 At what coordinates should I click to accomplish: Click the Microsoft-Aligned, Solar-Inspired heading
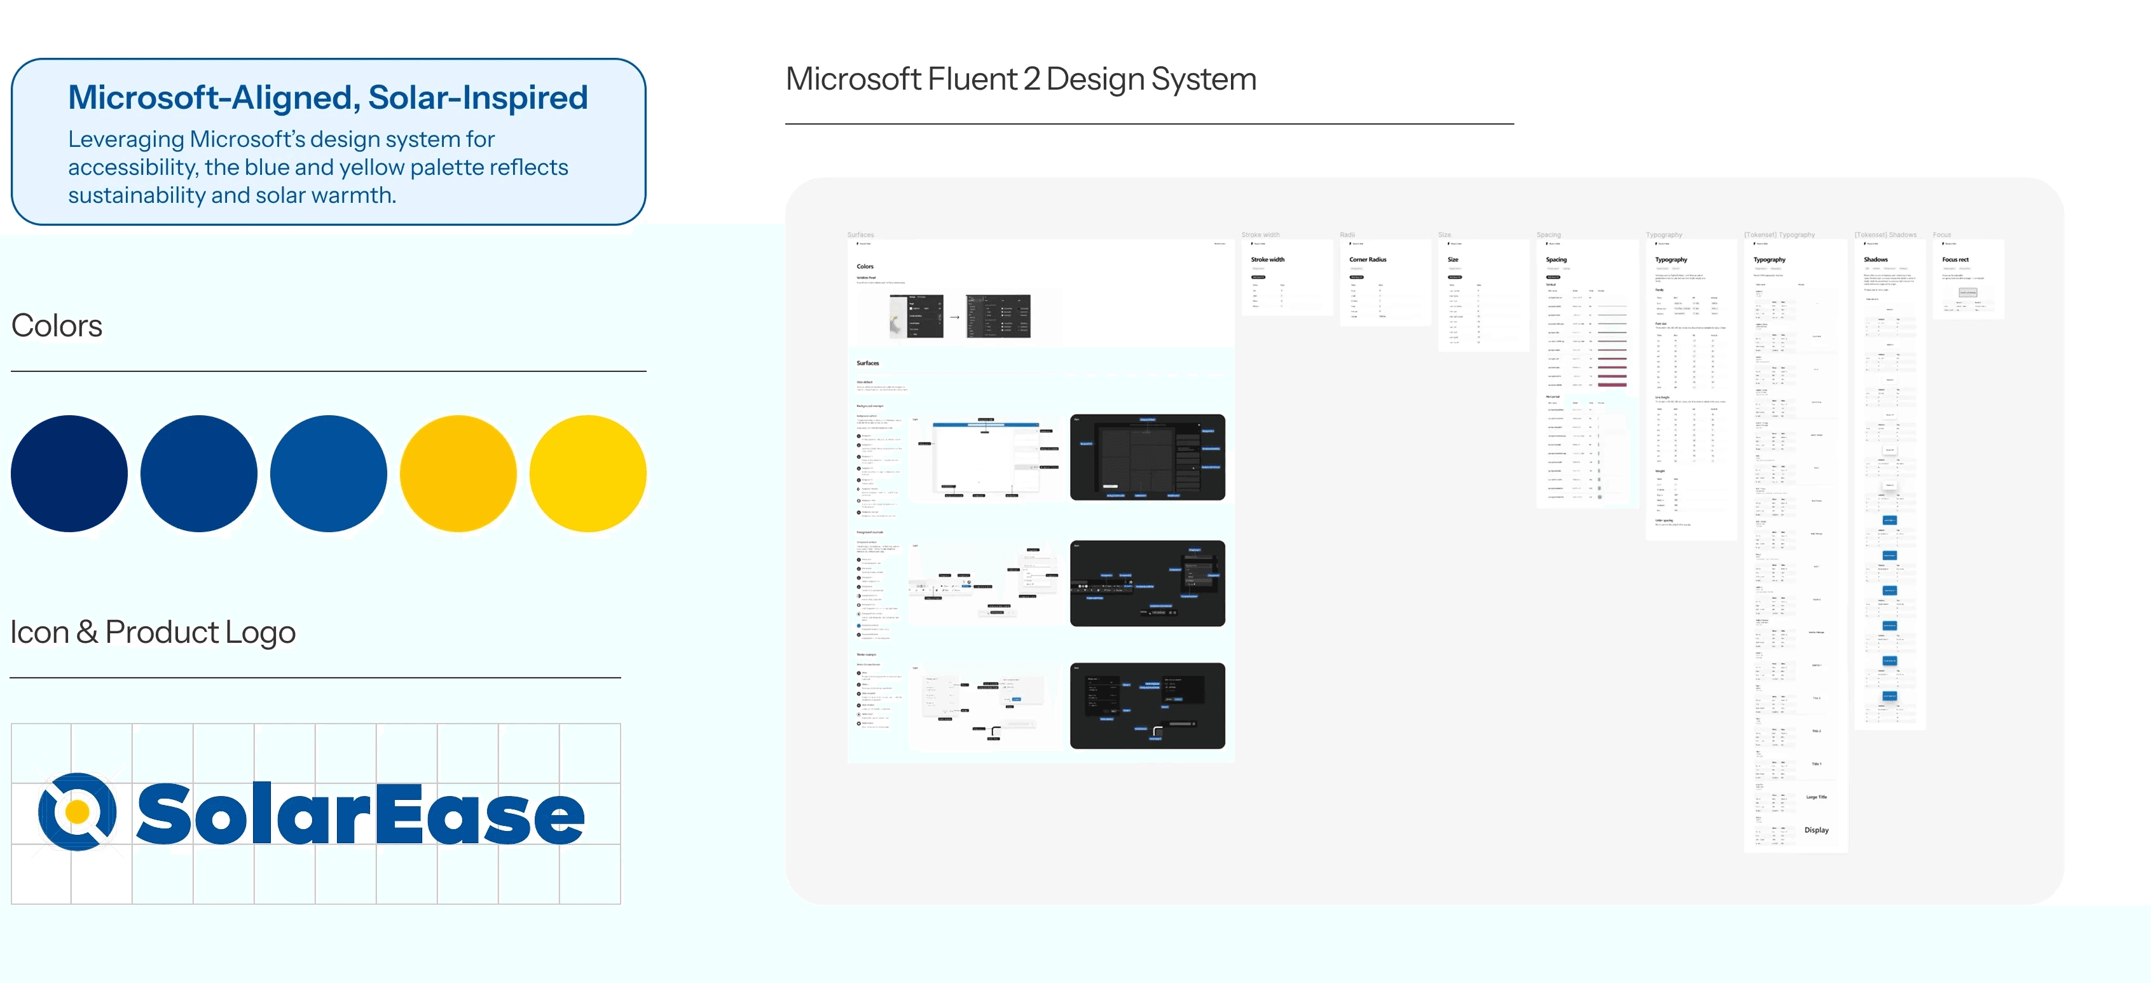click(x=328, y=97)
